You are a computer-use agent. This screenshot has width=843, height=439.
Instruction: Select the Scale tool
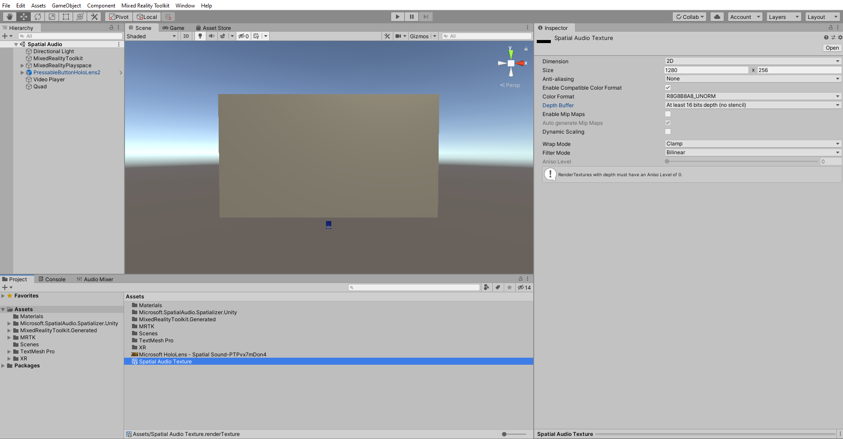[52, 17]
